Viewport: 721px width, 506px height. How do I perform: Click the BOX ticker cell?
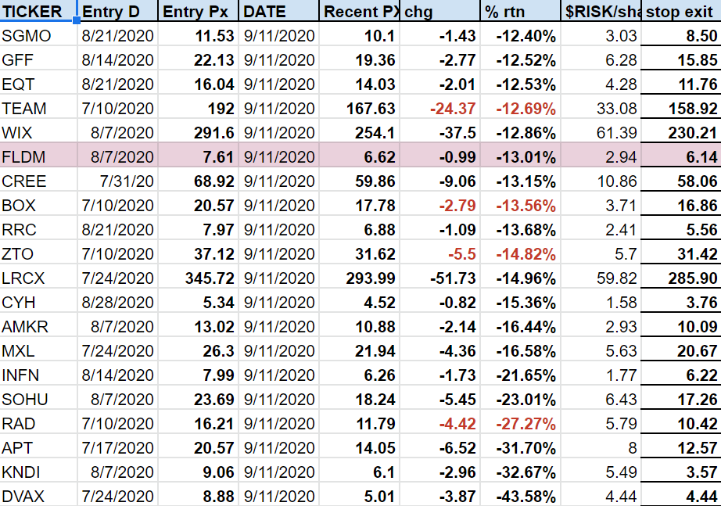tap(38, 205)
